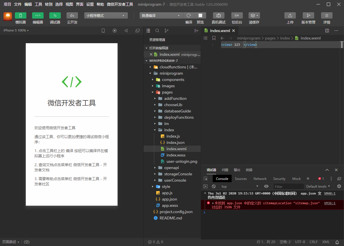Screen dimensions: 344x246
Task: Click the bookmark icon in breadcrumb bar
Action: 214,38
